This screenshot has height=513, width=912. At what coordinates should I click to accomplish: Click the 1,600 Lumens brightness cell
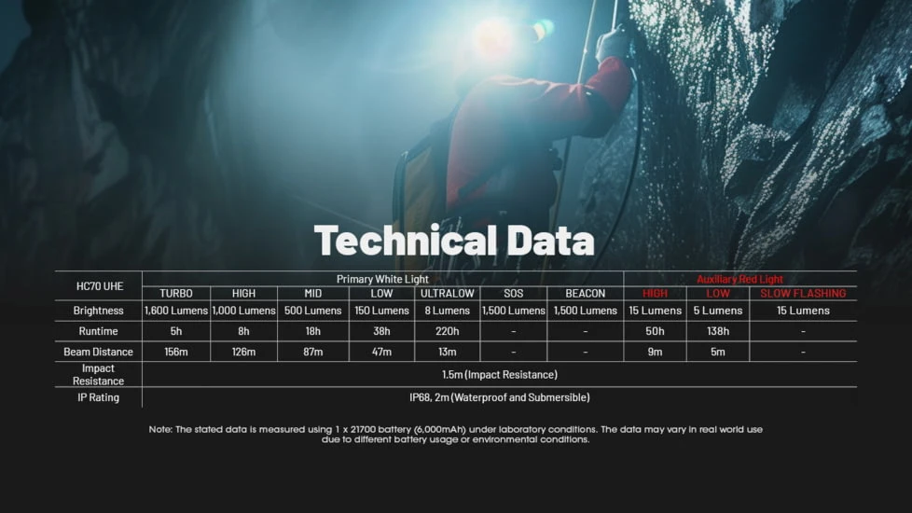pos(176,311)
